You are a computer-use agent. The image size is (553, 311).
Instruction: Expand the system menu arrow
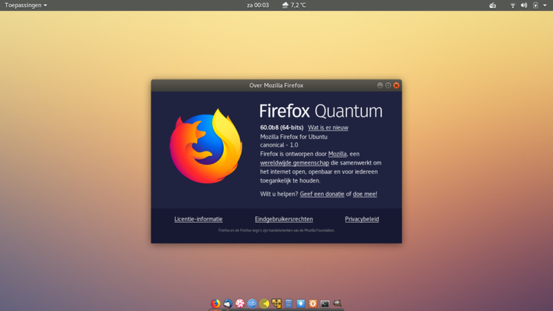coord(545,6)
